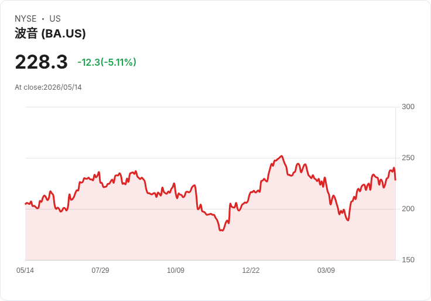Click the chart's highest peak above 250
The height and width of the screenshot is (301, 431).
(282, 156)
